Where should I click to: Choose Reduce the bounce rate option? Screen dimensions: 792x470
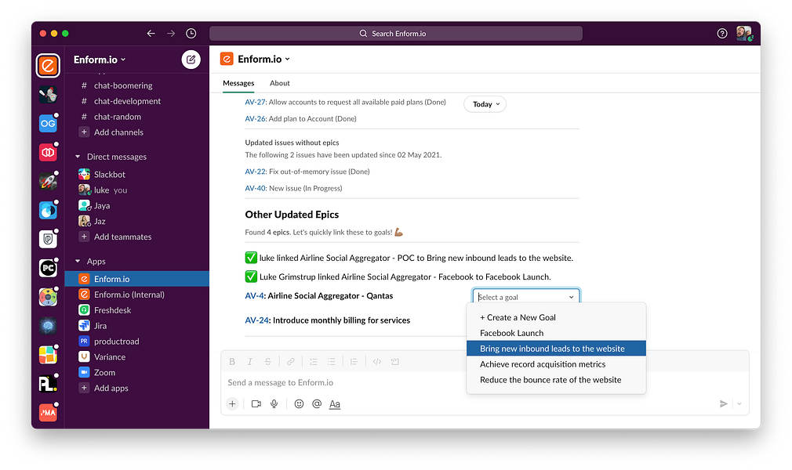click(x=556, y=380)
